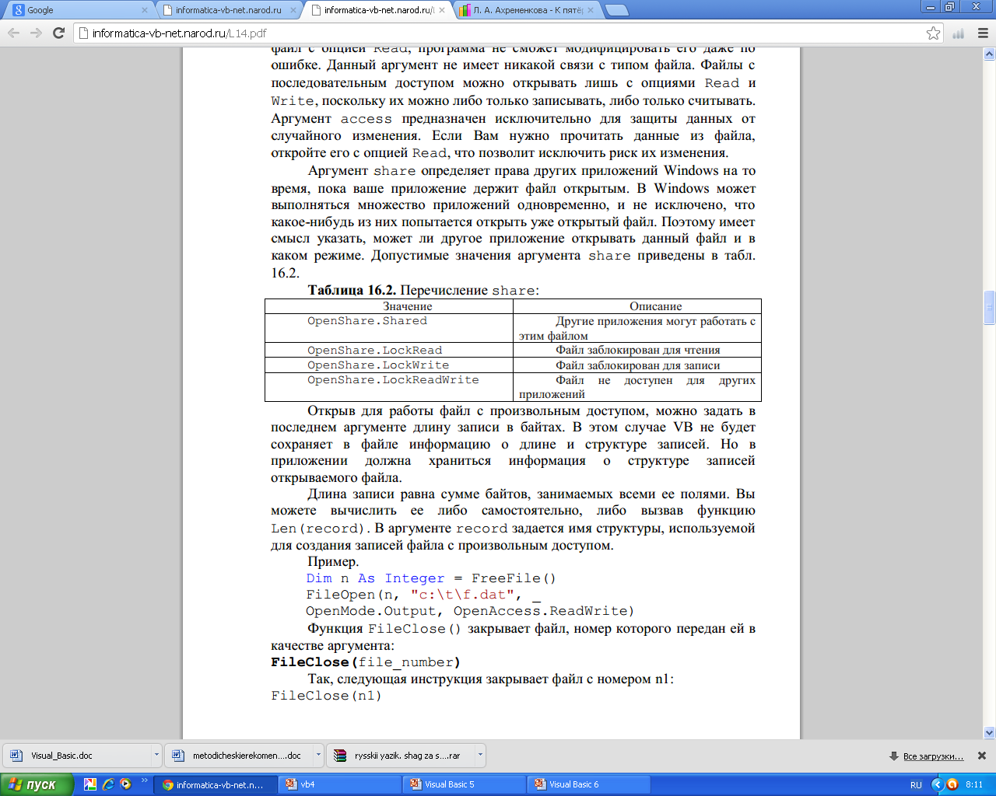Click the bar chart extension icon

(x=959, y=33)
